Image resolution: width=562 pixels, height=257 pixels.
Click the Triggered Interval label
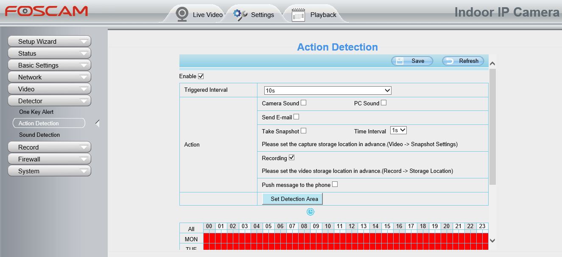click(x=206, y=90)
